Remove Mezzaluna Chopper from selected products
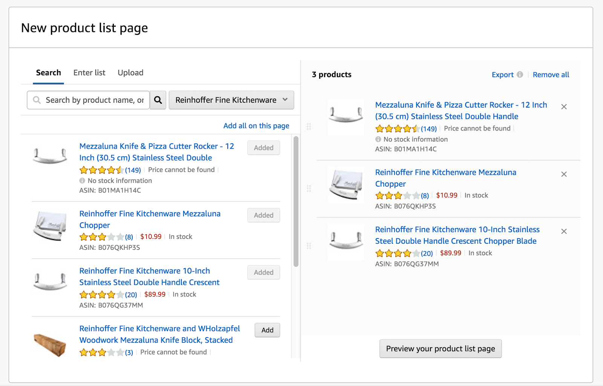The height and width of the screenshot is (386, 603). [x=564, y=174]
